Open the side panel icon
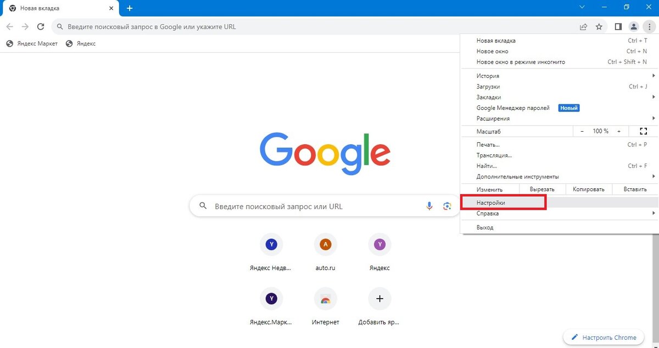The width and height of the screenshot is (659, 348). 618,26
